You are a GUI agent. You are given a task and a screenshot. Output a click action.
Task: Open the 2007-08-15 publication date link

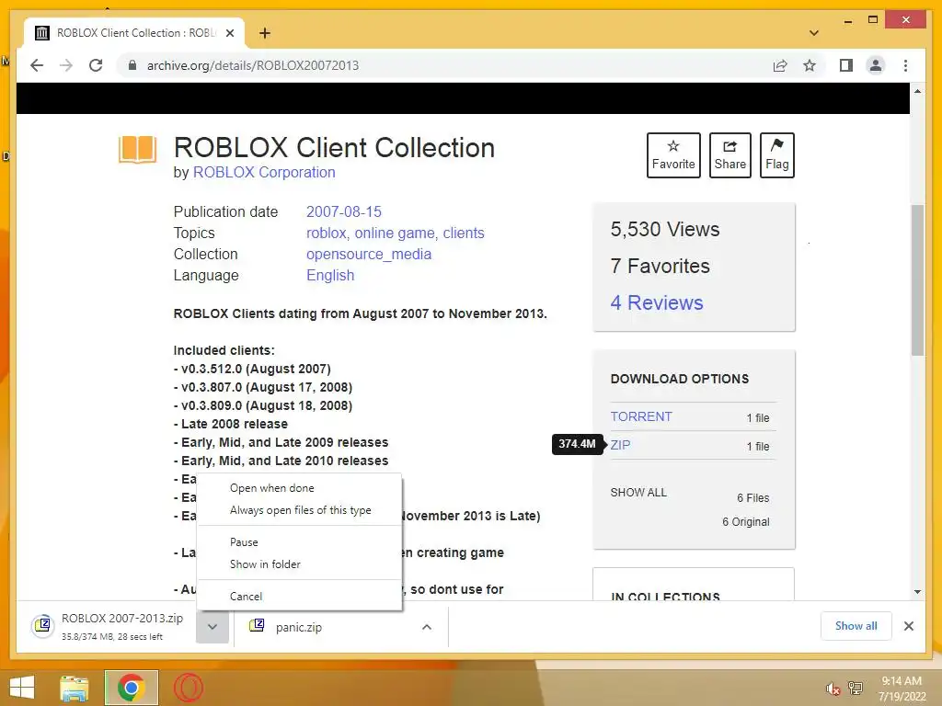coord(344,212)
